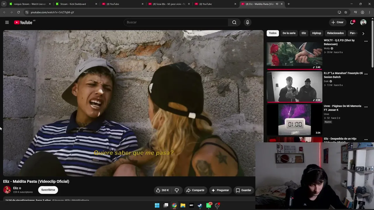This screenshot has height=210, width=374.
Task: Start voice search with the microphone icon
Action: pyautogui.click(x=247, y=22)
